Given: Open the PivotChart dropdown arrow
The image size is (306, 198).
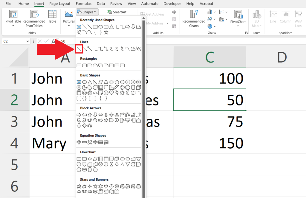Looking at the screenshot, I should click(x=238, y=26).
